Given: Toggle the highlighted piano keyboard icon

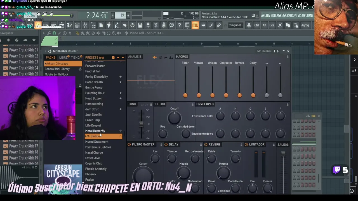Looking at the screenshot, I should click(x=195, y=25).
